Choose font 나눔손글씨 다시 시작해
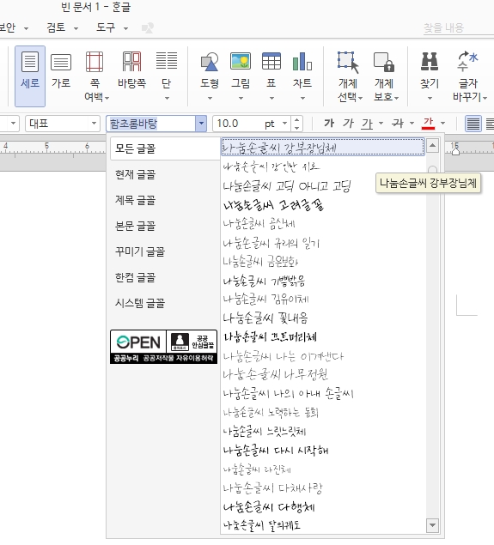 tap(323, 451)
